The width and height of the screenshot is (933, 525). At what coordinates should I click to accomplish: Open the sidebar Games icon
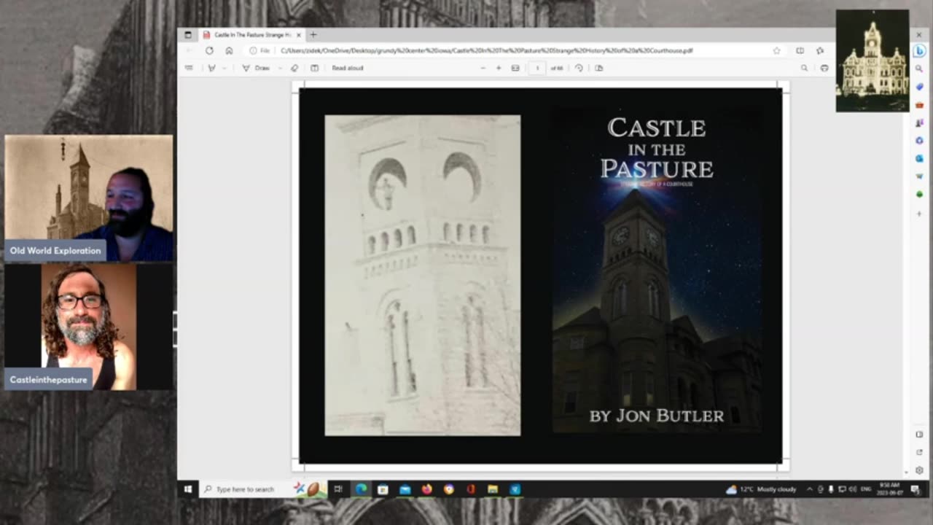point(920,122)
